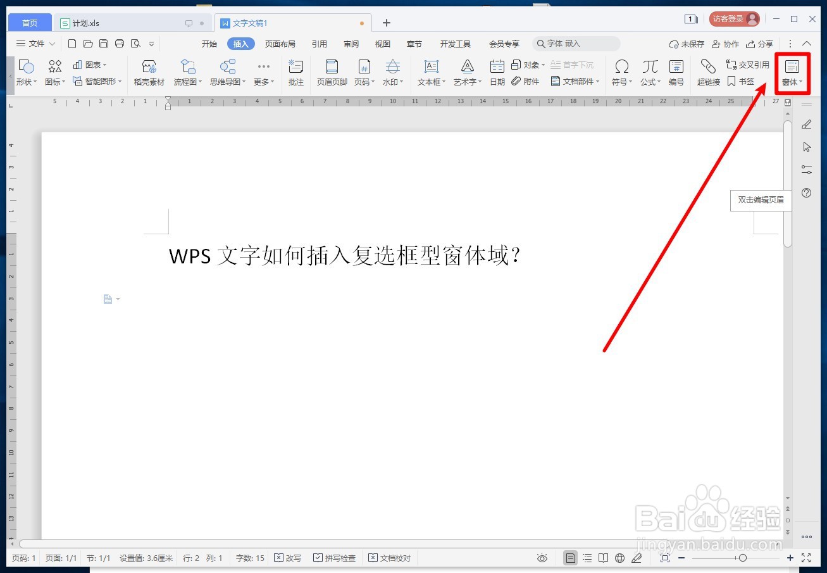Open the selection arrow tool in right sidebar
The width and height of the screenshot is (827, 573).
(x=807, y=147)
